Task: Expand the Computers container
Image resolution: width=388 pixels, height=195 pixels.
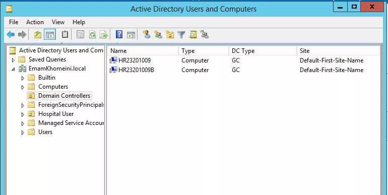Action: click(23, 87)
